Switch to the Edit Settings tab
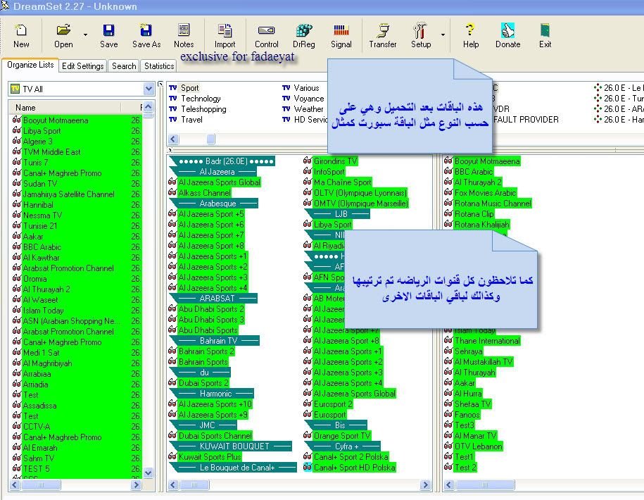The height and width of the screenshot is (500, 644). coord(82,65)
